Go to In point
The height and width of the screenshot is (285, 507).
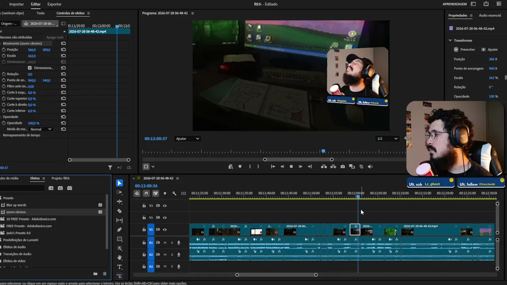point(273,167)
